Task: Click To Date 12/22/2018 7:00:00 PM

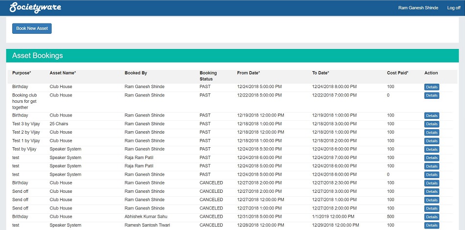Action: point(334,95)
